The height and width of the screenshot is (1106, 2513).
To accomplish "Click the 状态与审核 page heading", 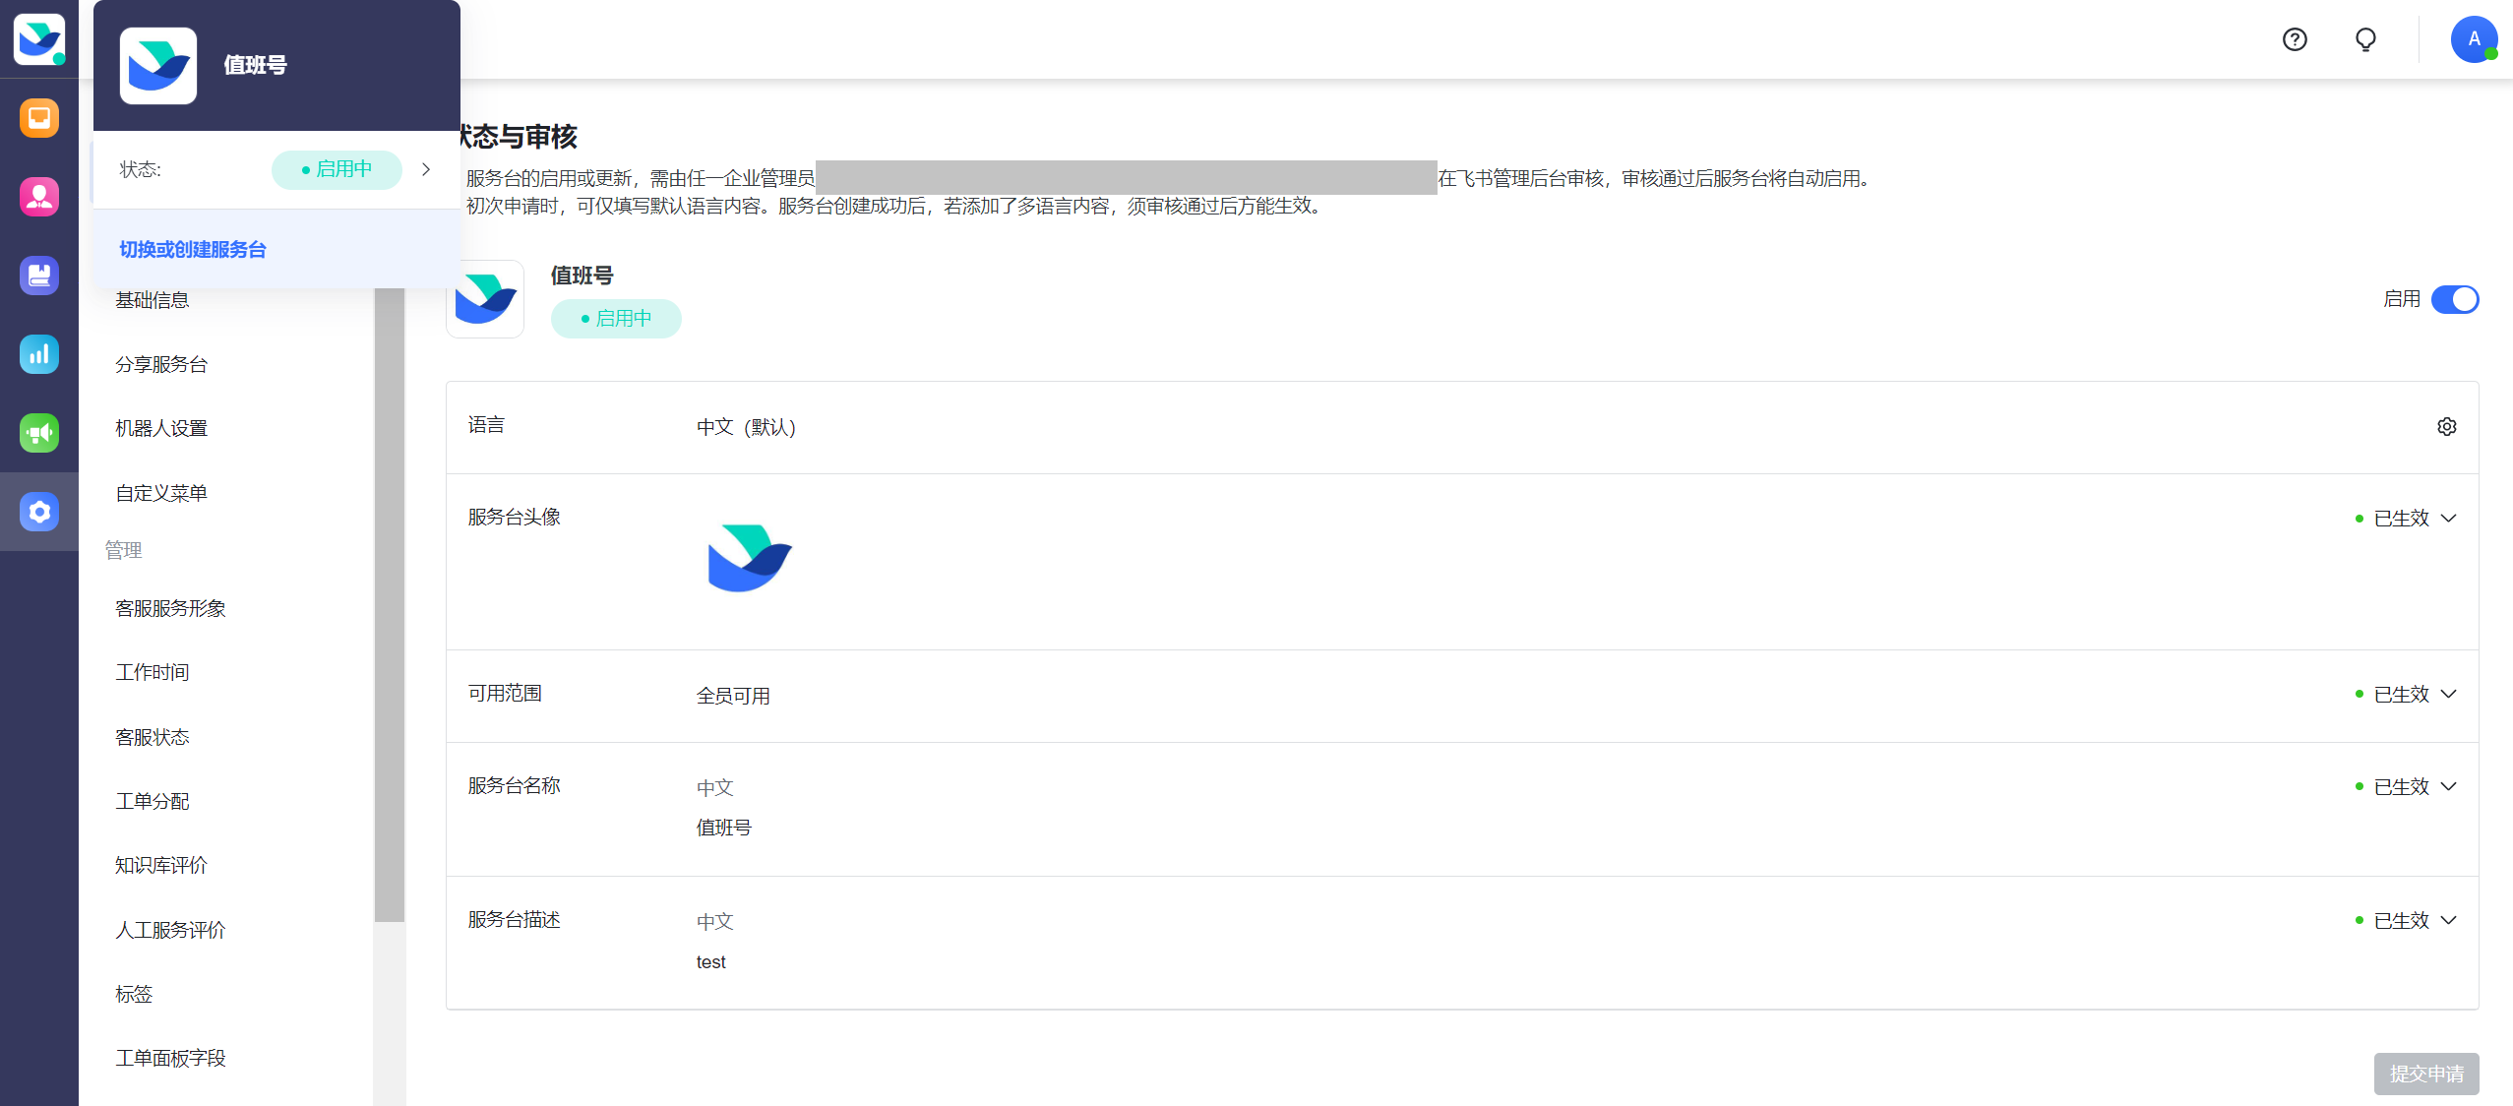I will pyautogui.click(x=519, y=136).
